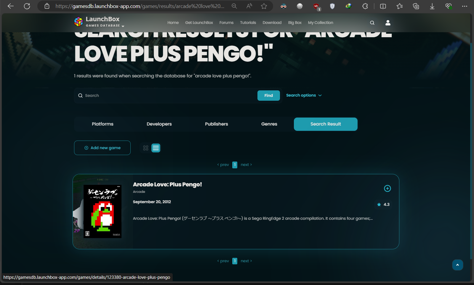Start Read aloud in address bar
Viewport: 474px width, 285px height.
(249, 6)
